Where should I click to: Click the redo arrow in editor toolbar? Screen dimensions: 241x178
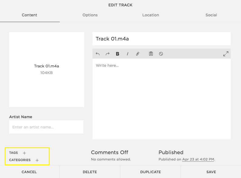click(107, 54)
